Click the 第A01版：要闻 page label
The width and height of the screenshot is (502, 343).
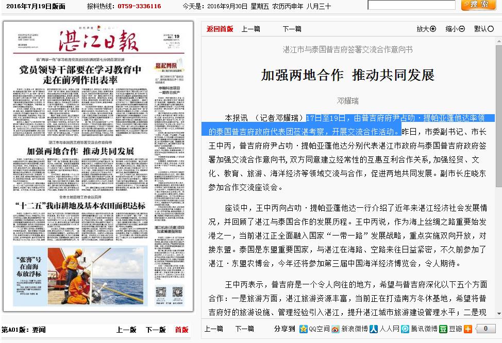(x=23, y=330)
